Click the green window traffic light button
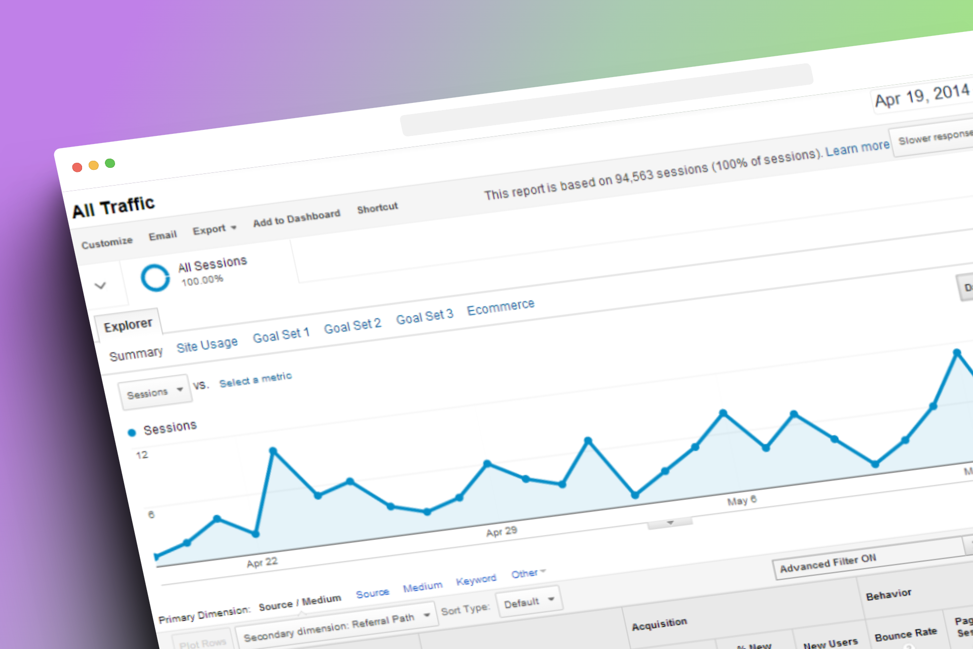The width and height of the screenshot is (973, 649). click(110, 163)
